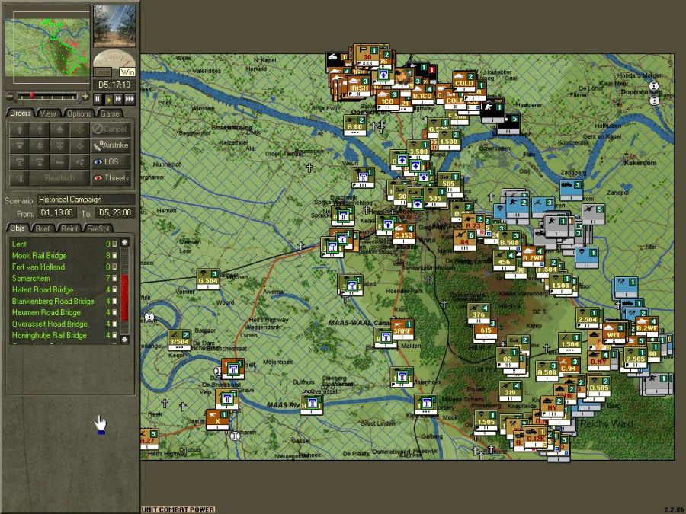Adjust the red map zoom slider marker
The image size is (686, 514).
31,96
